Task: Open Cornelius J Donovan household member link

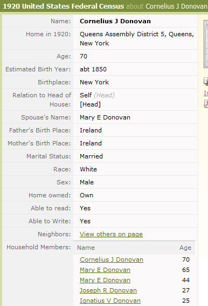Action: (112, 260)
